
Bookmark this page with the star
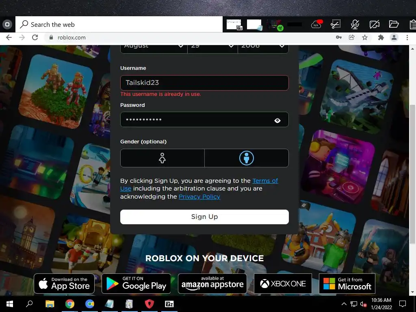click(x=365, y=37)
